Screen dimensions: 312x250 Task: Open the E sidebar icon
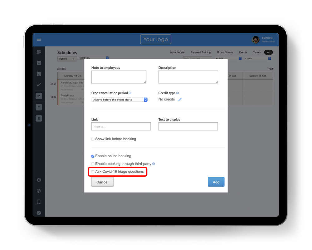click(39, 118)
